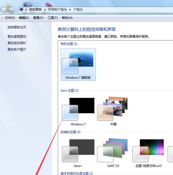Click the control panel icon in address bar
The width and height of the screenshot is (173, 175).
[x=21, y=9]
